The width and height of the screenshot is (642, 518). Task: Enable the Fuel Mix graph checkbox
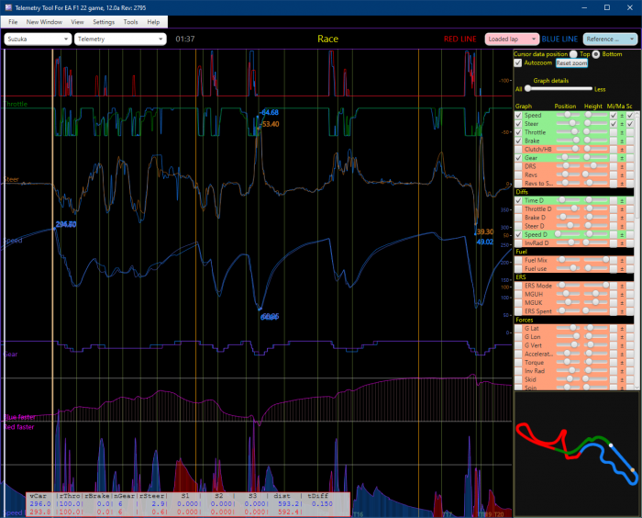pyautogui.click(x=519, y=261)
